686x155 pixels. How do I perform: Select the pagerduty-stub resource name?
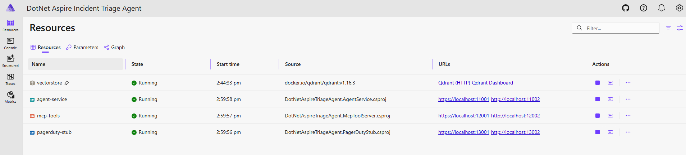point(54,132)
